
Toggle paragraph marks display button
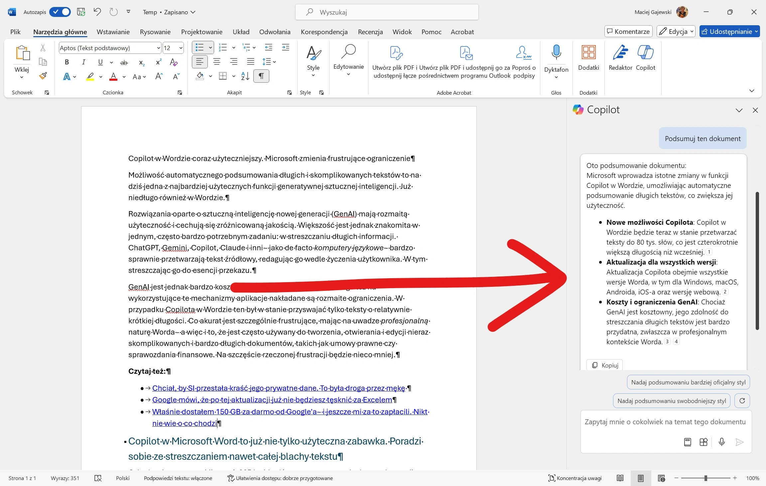click(x=261, y=76)
